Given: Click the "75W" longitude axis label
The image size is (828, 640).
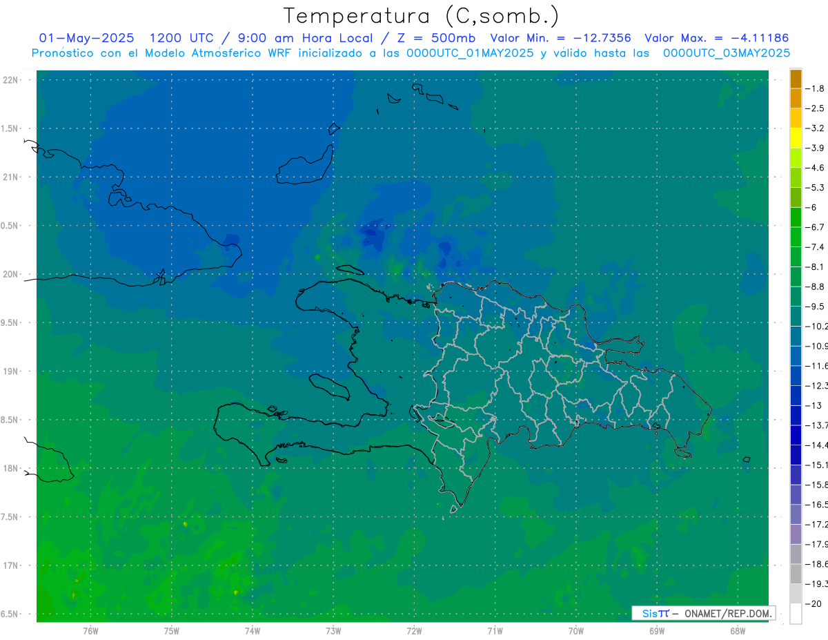Looking at the screenshot, I should click(172, 631).
